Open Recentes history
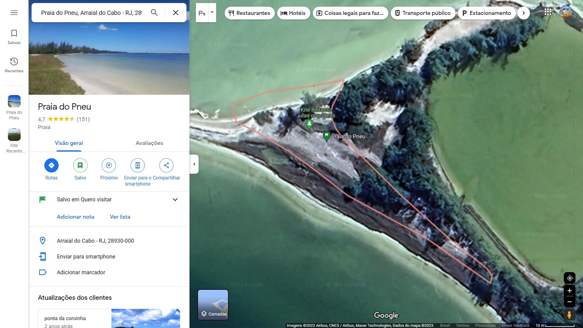This screenshot has height=328, width=583. pos(14,65)
